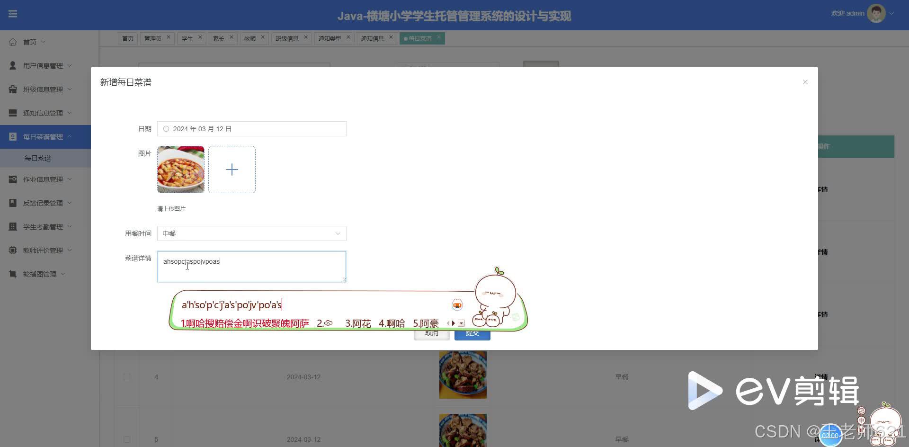The width and height of the screenshot is (909, 447).
Task: Click the plus box to upload image
Action: [x=232, y=170]
